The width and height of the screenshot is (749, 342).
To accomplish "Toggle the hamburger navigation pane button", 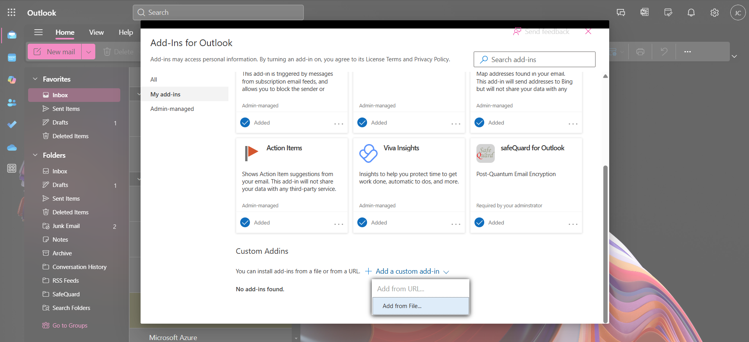I will pos(38,32).
